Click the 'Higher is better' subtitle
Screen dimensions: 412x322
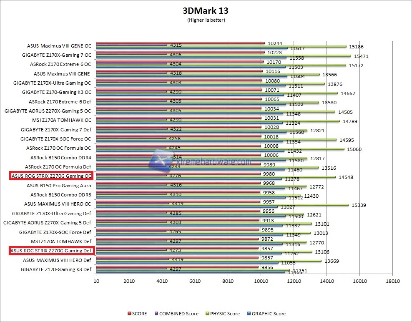(x=206, y=20)
